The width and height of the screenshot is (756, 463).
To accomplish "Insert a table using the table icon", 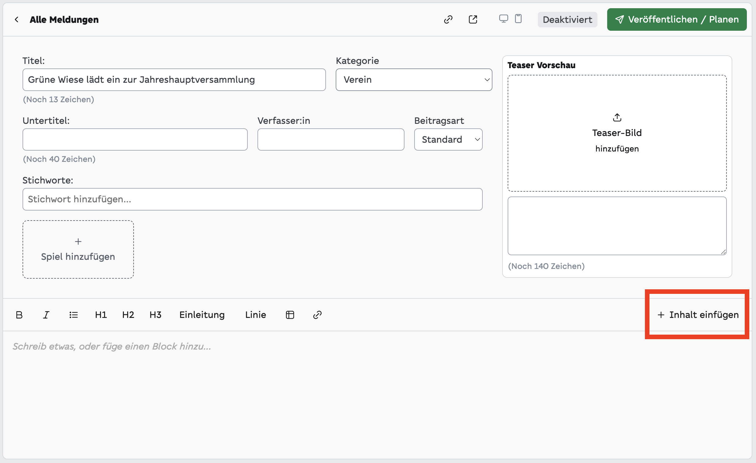I will [290, 315].
